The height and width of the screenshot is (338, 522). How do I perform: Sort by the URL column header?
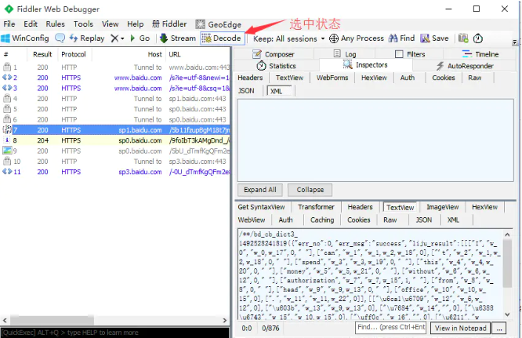pos(175,54)
